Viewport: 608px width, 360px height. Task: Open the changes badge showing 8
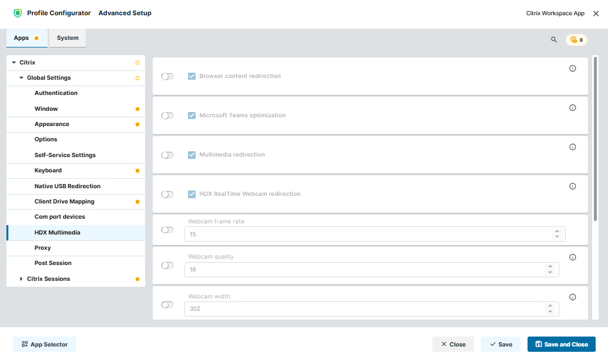click(x=577, y=39)
